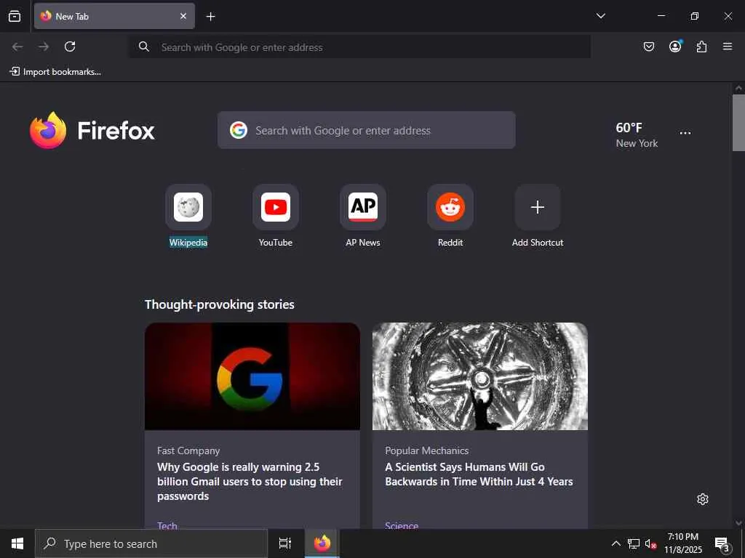This screenshot has height=558, width=745.
Task: Focus the Type here to search box
Action: pos(151,543)
